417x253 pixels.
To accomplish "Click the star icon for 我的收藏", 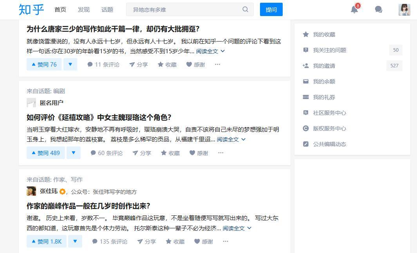I will (306, 34).
